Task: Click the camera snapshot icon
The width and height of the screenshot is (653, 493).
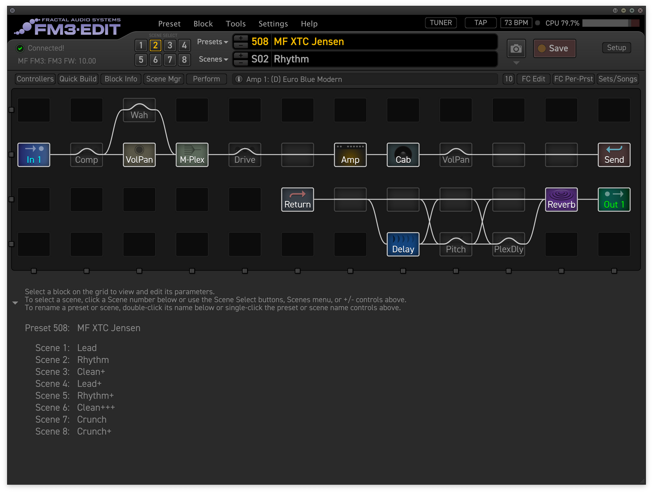Action: coord(516,48)
